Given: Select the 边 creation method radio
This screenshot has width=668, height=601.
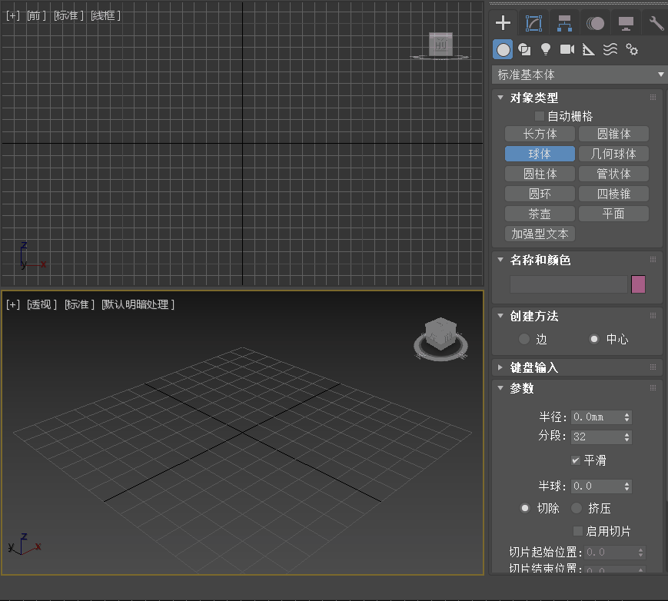Looking at the screenshot, I should click(x=524, y=339).
